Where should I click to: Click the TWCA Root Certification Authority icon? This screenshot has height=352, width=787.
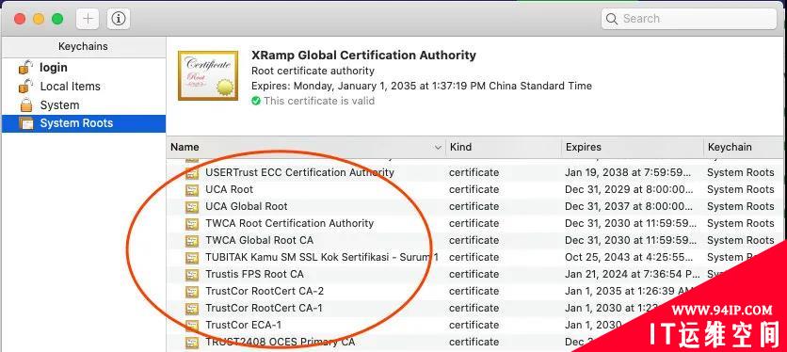192,224
